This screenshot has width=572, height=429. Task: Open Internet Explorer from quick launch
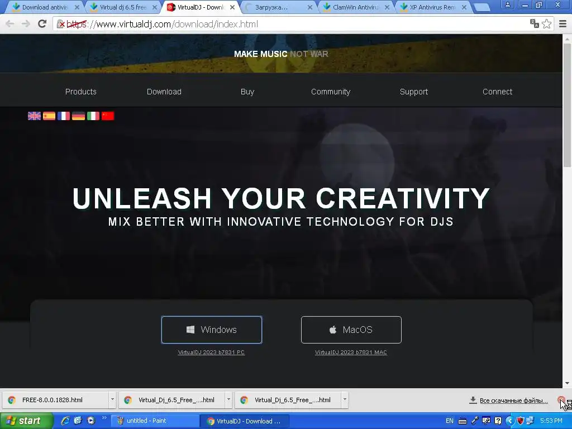point(65,421)
